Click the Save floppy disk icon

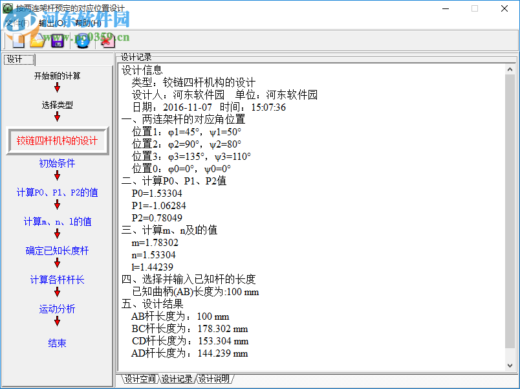pos(58,41)
